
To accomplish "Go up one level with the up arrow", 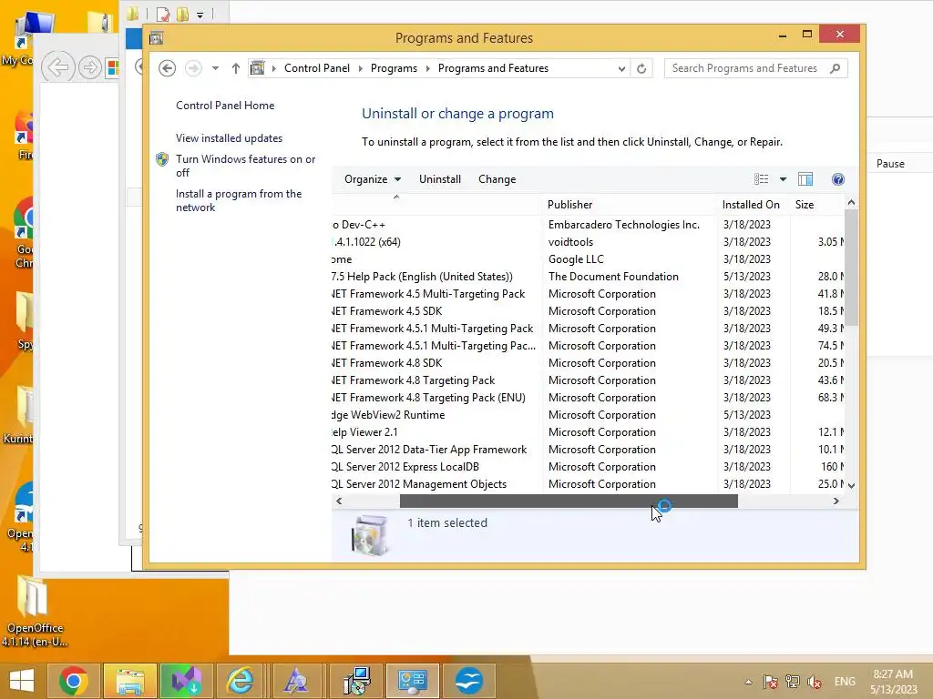I will (236, 68).
